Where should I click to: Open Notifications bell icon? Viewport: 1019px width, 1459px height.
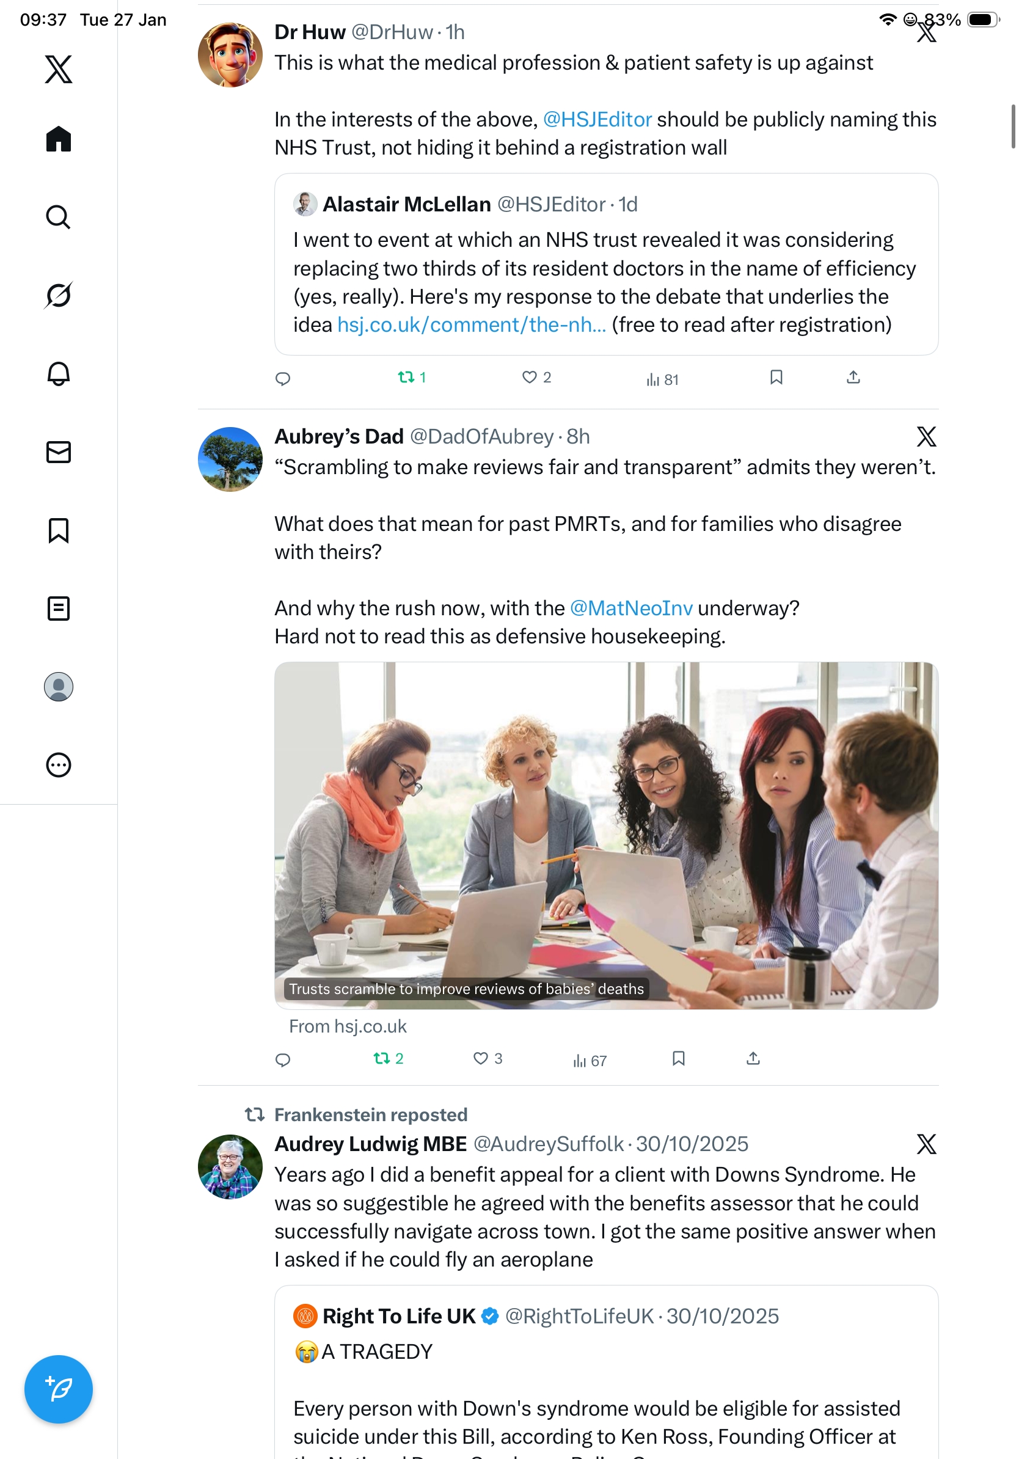pyautogui.click(x=59, y=374)
